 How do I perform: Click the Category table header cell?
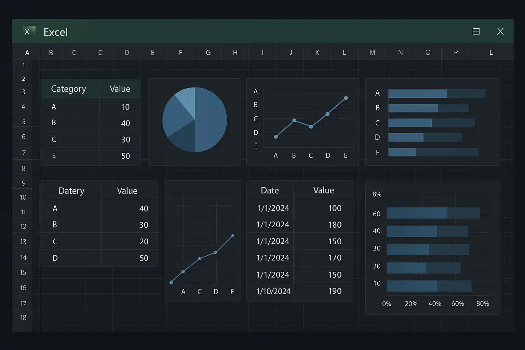click(69, 89)
